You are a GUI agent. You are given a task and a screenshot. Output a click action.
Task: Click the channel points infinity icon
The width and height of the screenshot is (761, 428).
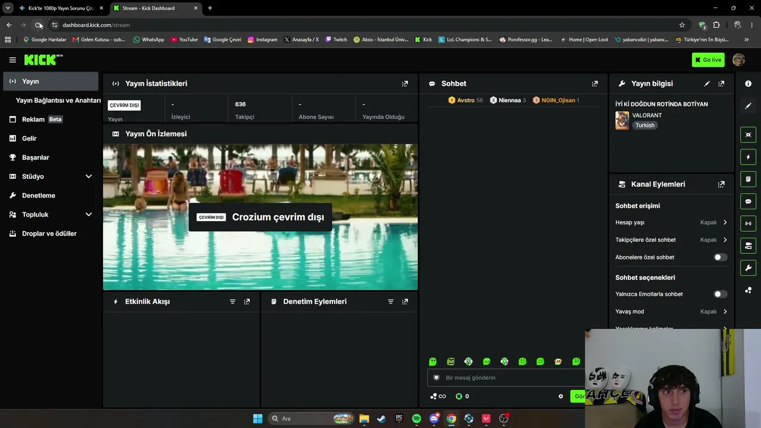[x=438, y=396]
